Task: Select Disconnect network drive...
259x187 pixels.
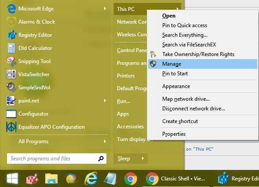Action: coord(203,109)
